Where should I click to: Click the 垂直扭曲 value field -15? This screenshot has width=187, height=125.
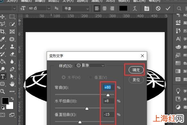click(109, 114)
